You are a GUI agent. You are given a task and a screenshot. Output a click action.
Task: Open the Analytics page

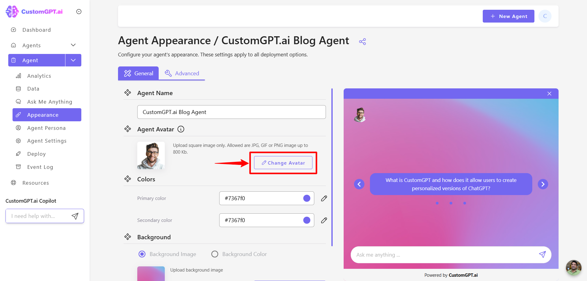39,76
